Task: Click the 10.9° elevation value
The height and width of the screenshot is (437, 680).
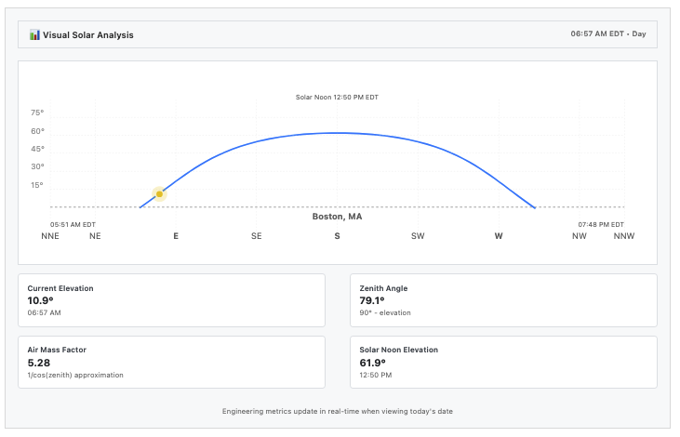Action: point(40,300)
